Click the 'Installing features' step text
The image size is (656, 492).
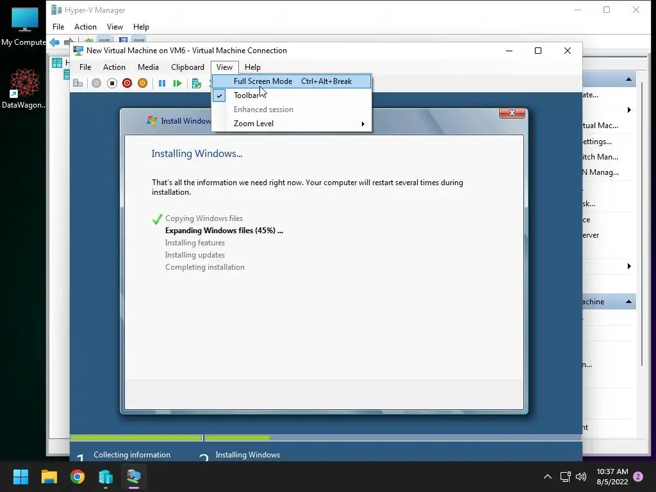click(x=195, y=243)
